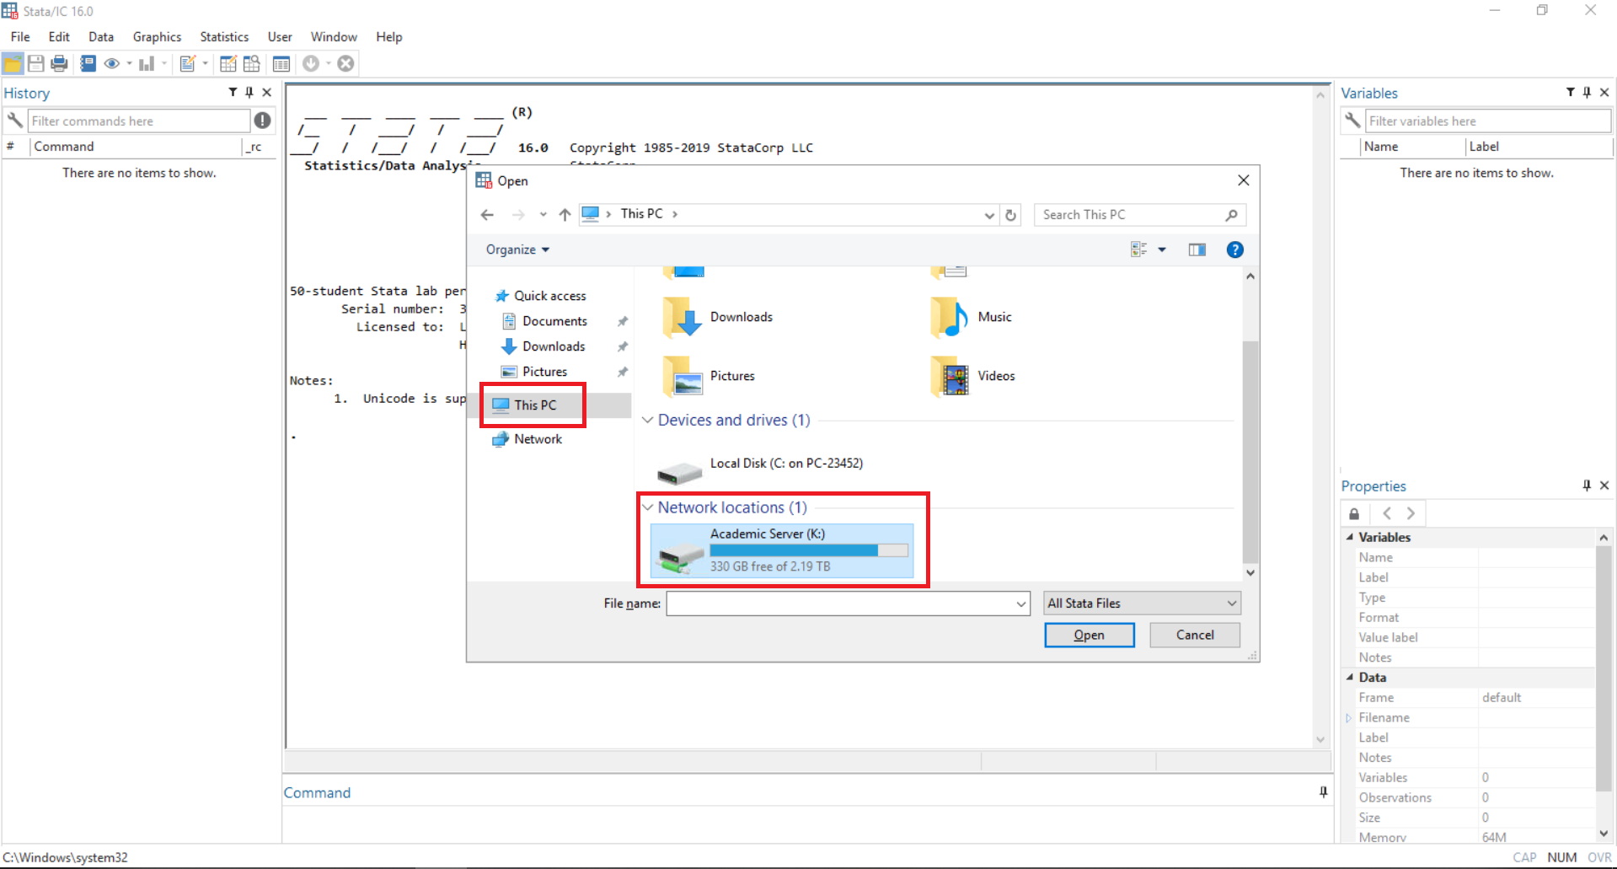The image size is (1617, 869).
Task: Click the Viewer eye toolbar icon
Action: [111, 63]
